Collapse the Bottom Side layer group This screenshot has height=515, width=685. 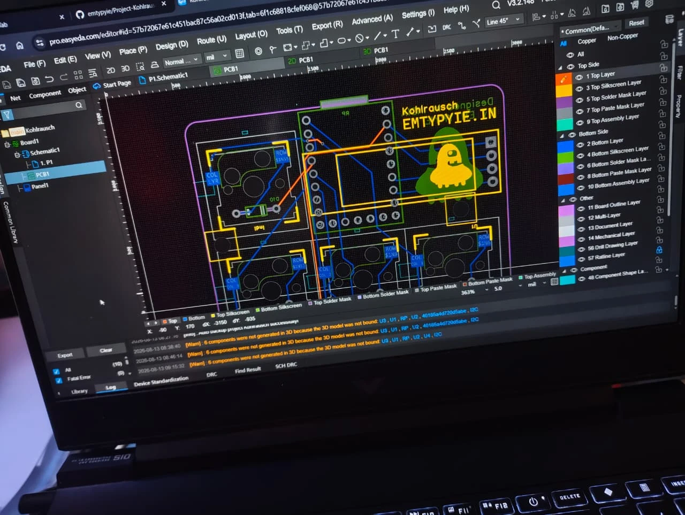(x=561, y=135)
